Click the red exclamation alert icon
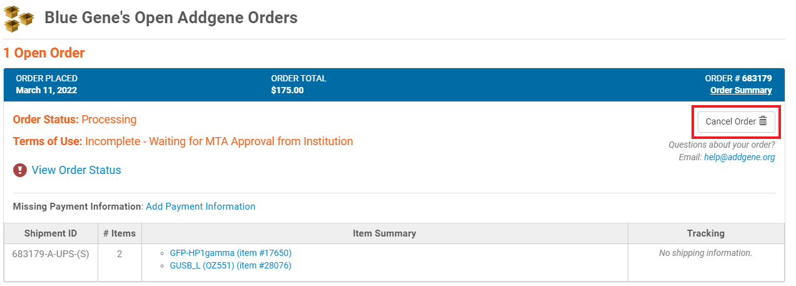 (x=20, y=170)
